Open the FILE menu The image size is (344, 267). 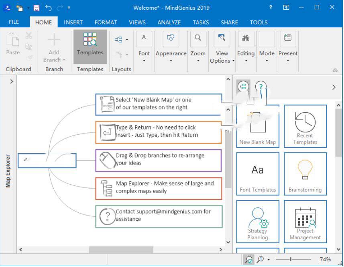[x=14, y=22]
